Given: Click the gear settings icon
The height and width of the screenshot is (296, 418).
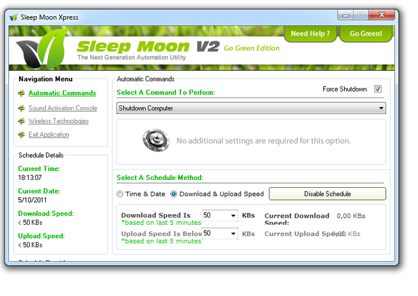Looking at the screenshot, I should [x=156, y=140].
